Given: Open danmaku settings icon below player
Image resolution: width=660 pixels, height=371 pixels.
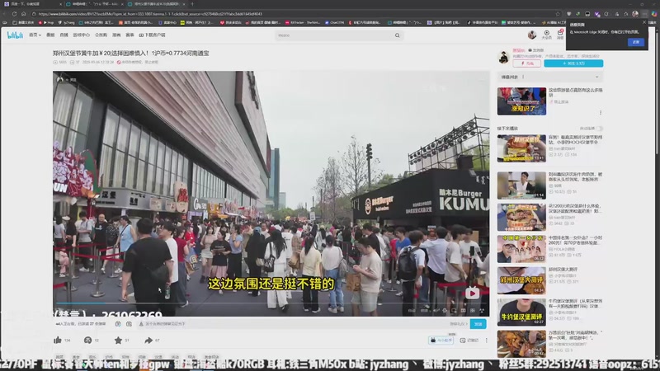Looking at the screenshot, I should [x=129, y=324].
